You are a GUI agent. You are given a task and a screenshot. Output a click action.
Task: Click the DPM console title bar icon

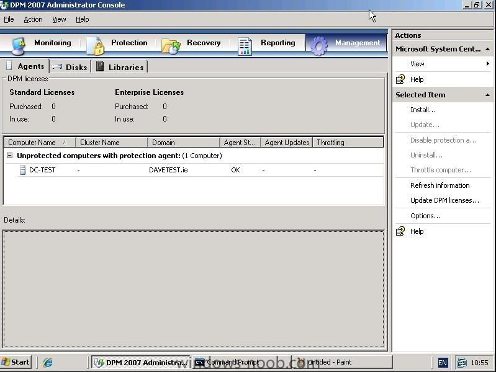4,5
